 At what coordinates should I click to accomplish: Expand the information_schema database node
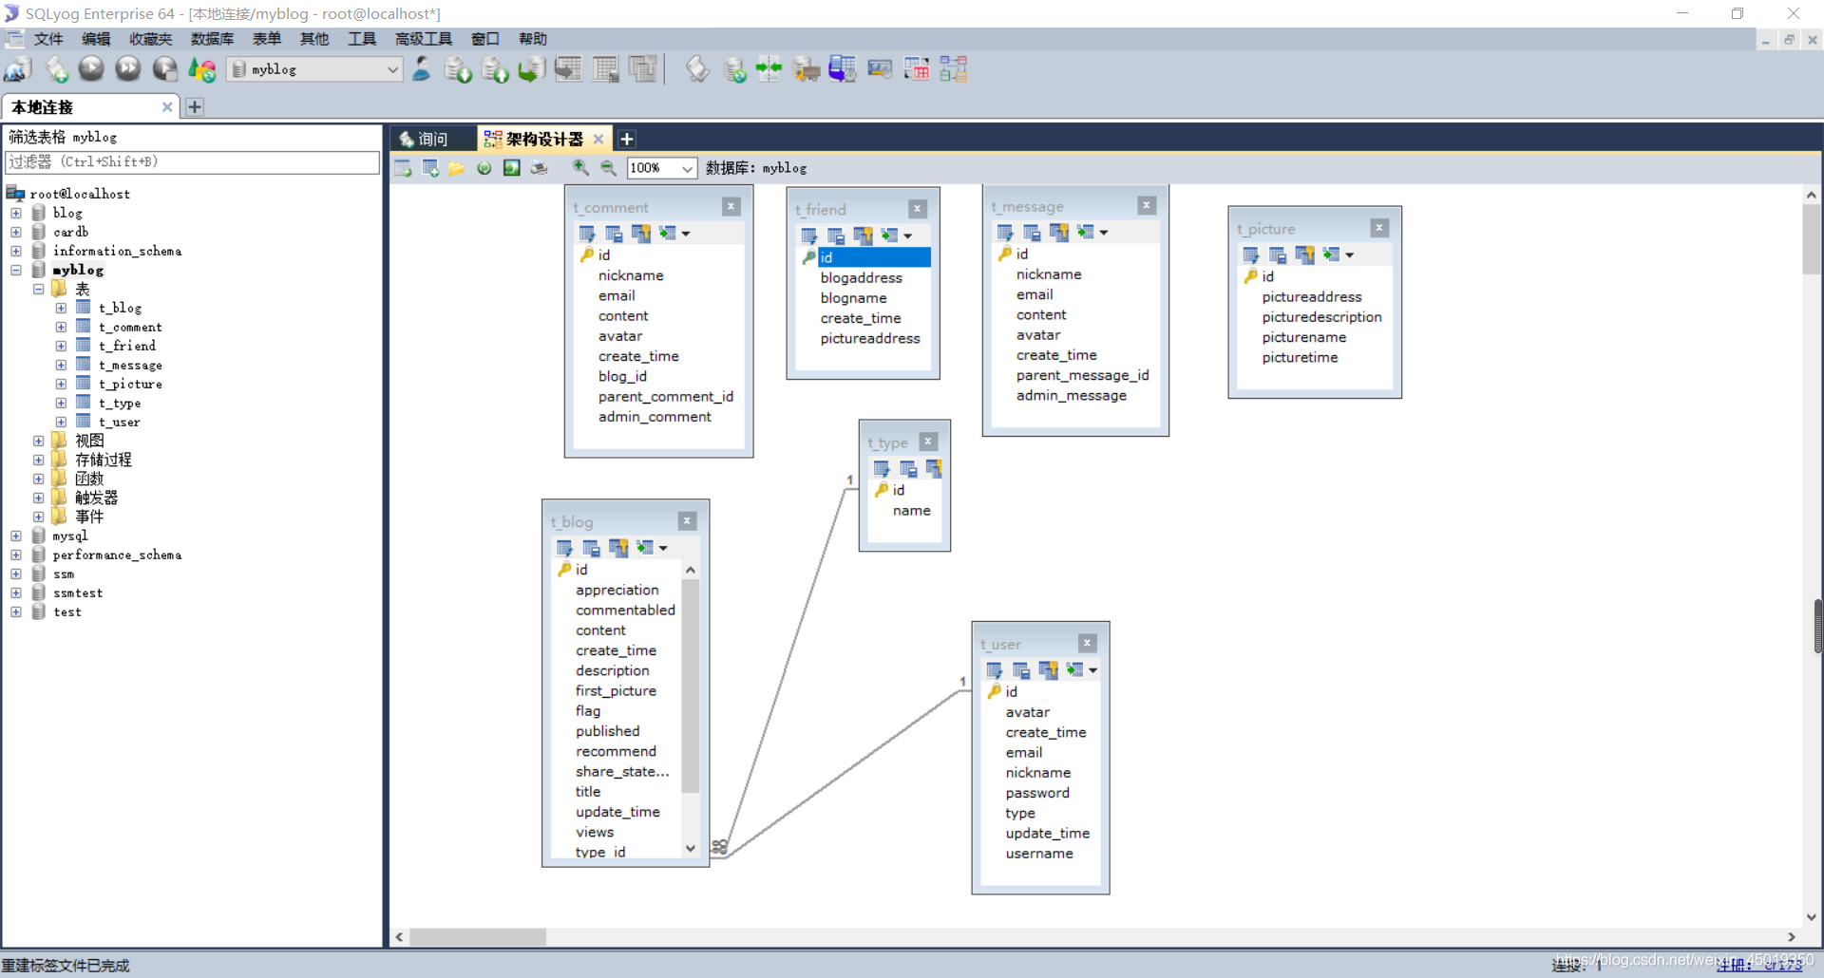click(x=16, y=251)
